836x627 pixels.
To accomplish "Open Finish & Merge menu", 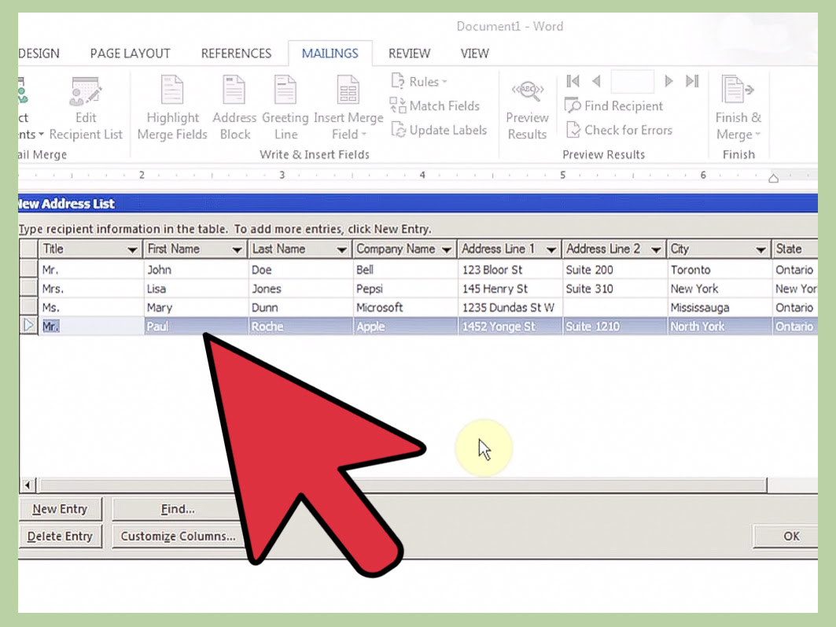I will pyautogui.click(x=738, y=109).
